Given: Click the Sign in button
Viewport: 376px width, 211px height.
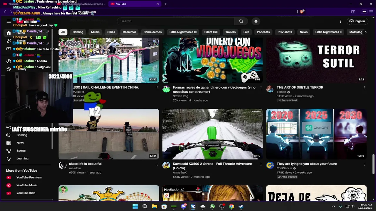Looking at the screenshot, I should [357, 21].
